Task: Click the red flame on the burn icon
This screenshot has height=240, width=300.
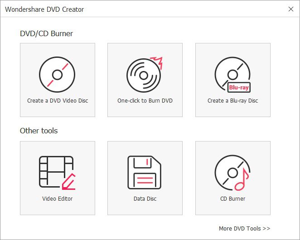Action: 156,62
